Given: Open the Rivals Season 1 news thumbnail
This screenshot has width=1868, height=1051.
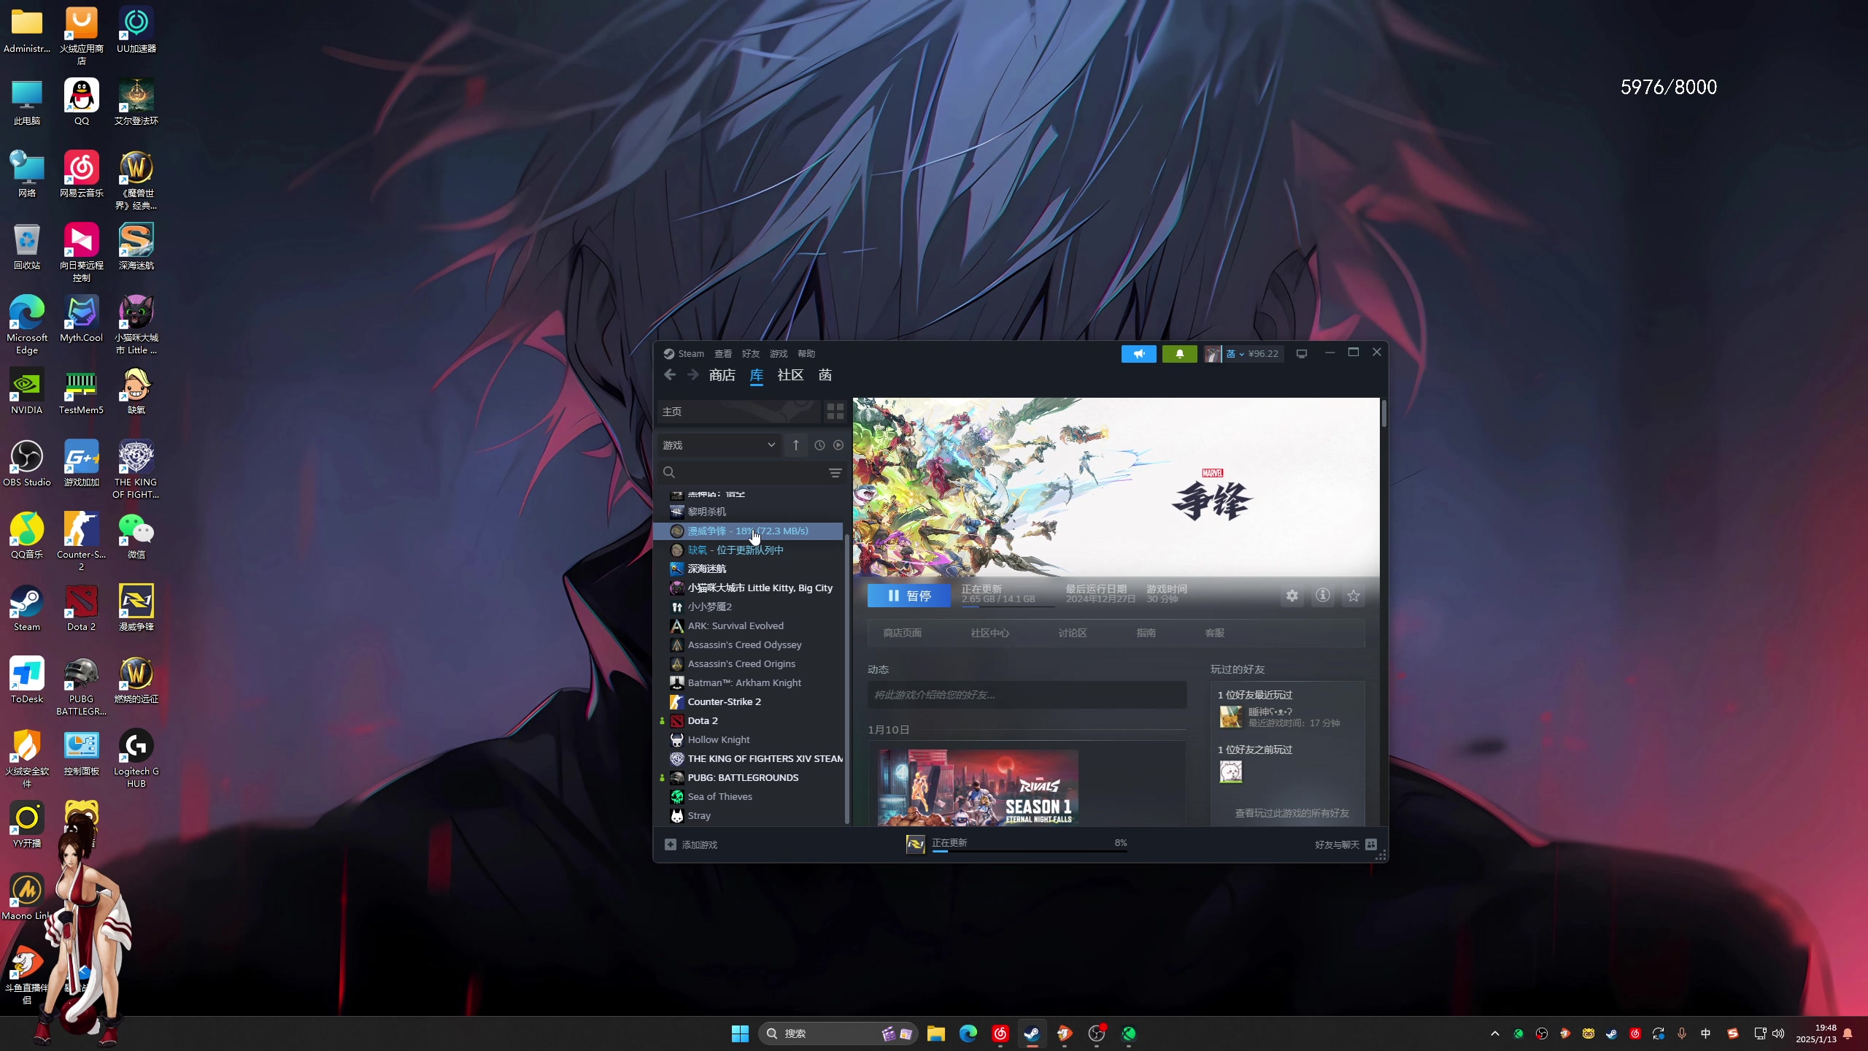Looking at the screenshot, I should pos(978,788).
